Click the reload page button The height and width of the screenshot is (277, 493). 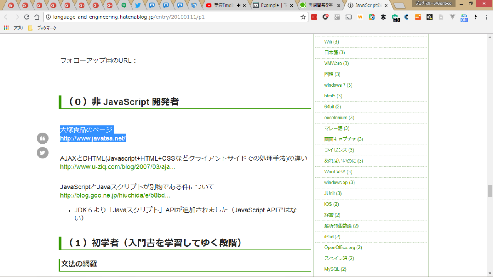click(27, 17)
